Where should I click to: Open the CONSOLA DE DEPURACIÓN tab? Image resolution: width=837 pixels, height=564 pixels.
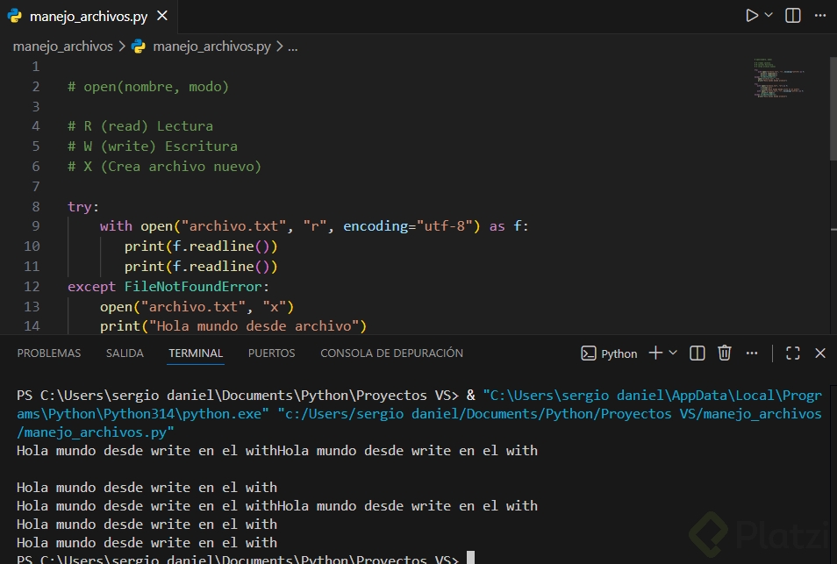(x=391, y=353)
